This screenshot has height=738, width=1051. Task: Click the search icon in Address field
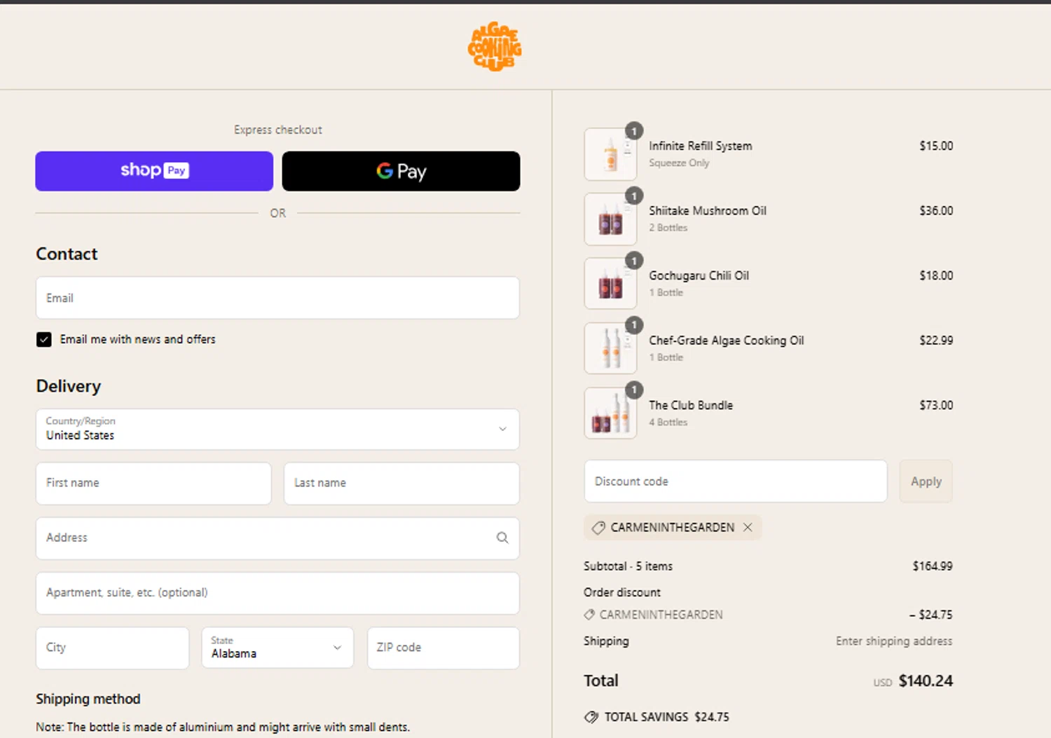click(x=502, y=538)
